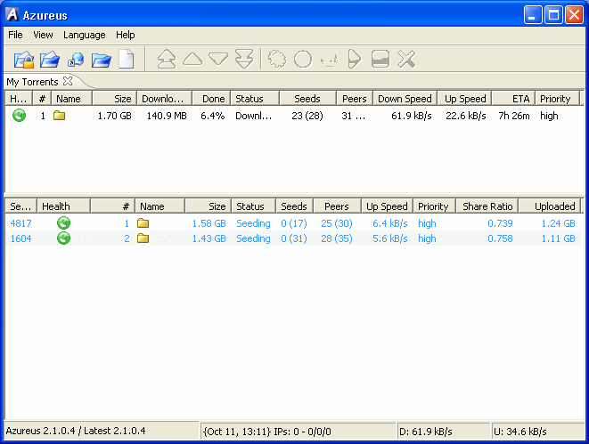589x444 pixels.
Task: Move torrent to bottom double arrow
Action: (244, 60)
